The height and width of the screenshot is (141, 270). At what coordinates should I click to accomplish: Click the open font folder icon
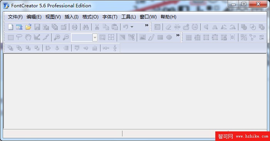(28, 27)
